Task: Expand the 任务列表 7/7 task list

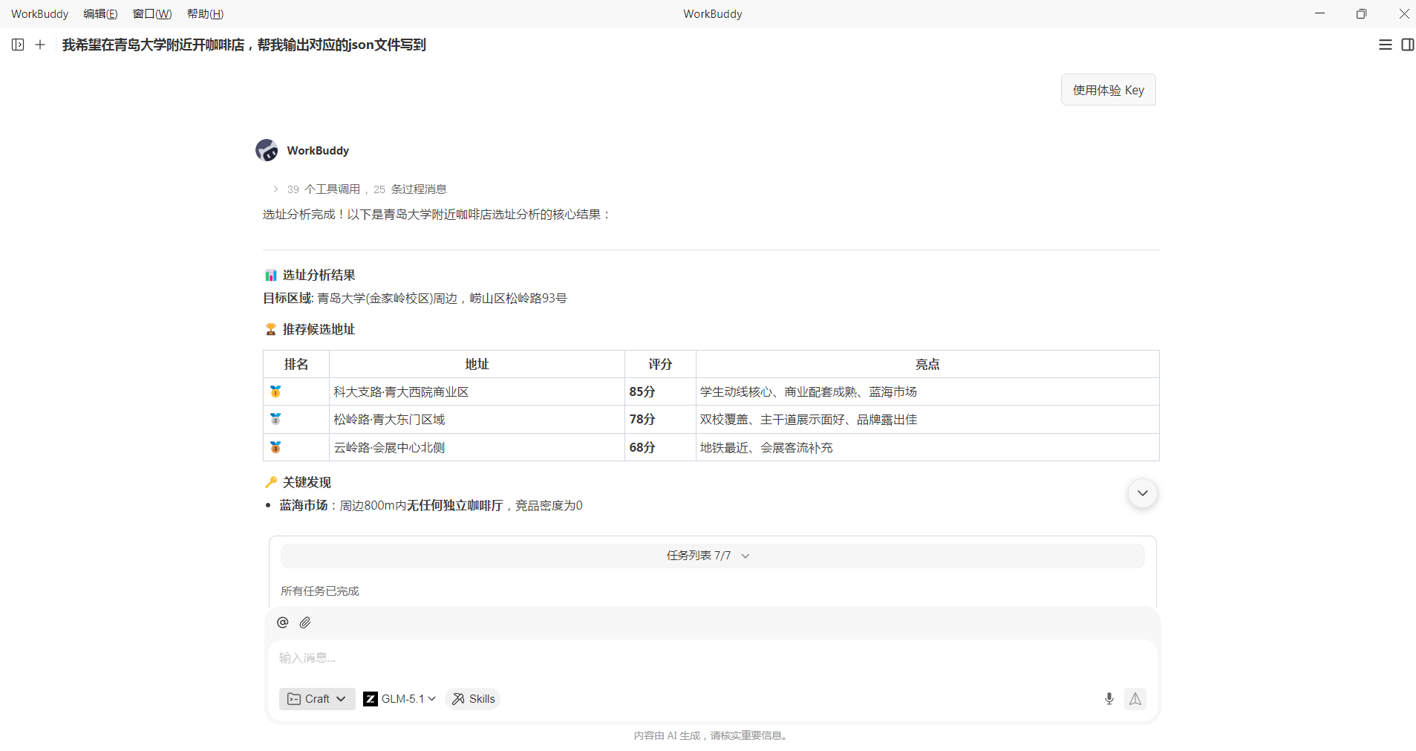Action: 713,556
